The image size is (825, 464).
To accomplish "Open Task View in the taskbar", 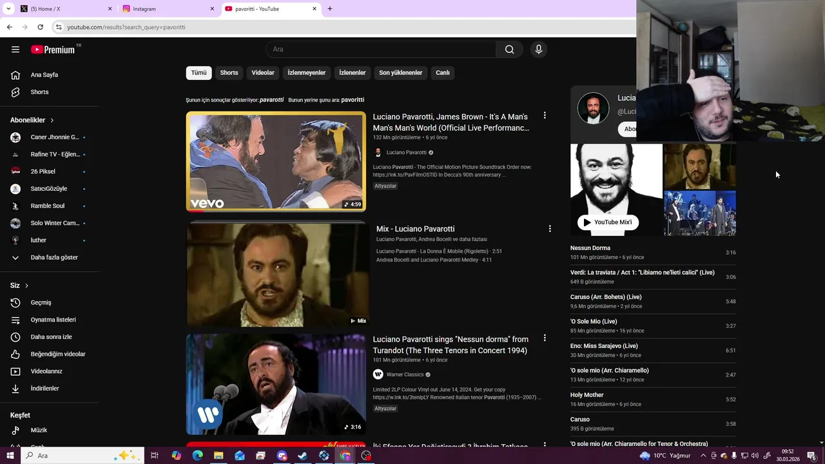I will click(155, 456).
